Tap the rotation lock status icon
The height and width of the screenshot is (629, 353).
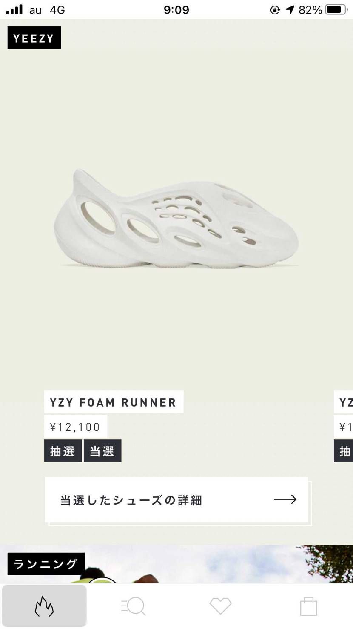tap(275, 9)
